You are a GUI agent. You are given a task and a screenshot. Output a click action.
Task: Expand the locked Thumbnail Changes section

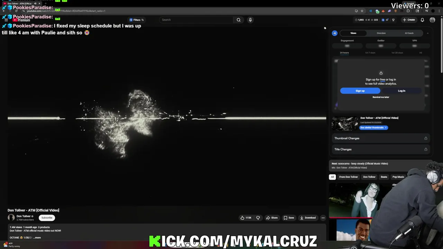[x=381, y=138]
